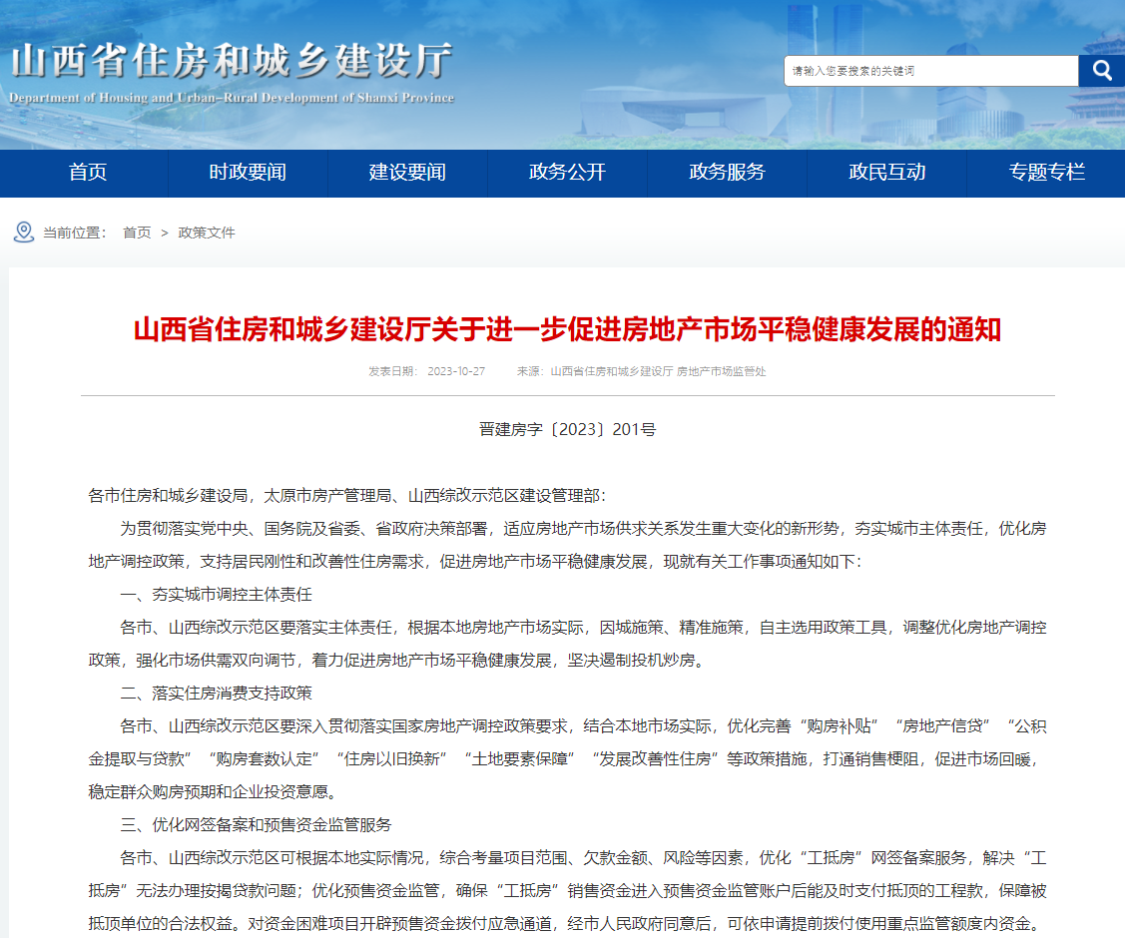Navigate to 政务服务 section

pyautogui.click(x=727, y=173)
